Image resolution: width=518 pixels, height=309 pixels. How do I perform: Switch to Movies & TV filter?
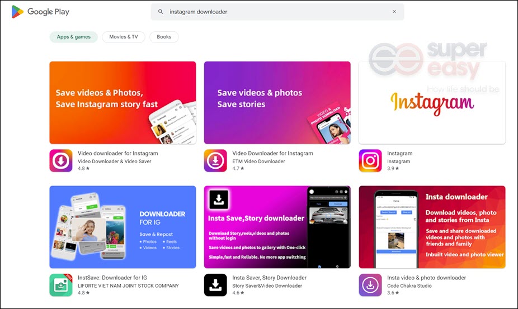[x=124, y=37]
